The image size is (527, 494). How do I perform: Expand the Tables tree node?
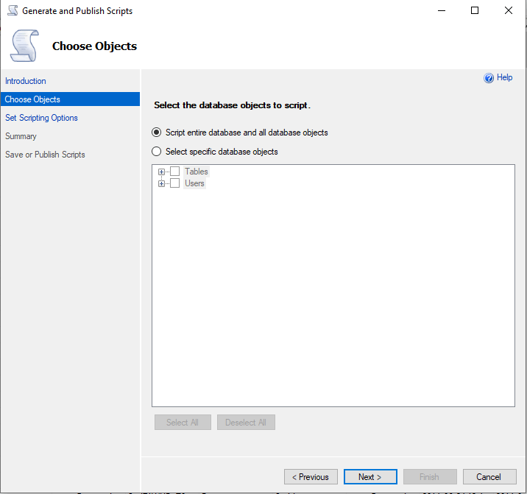(x=161, y=172)
